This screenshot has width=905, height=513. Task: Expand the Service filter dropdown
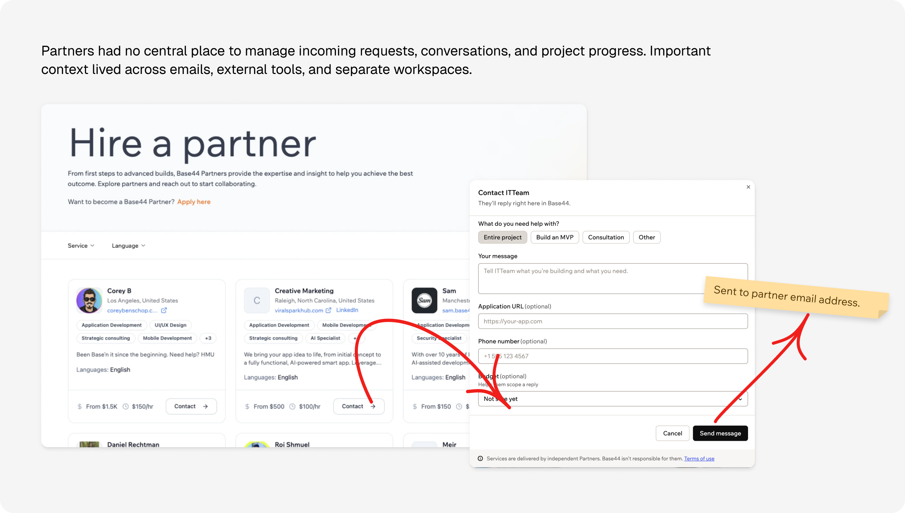[81, 246]
